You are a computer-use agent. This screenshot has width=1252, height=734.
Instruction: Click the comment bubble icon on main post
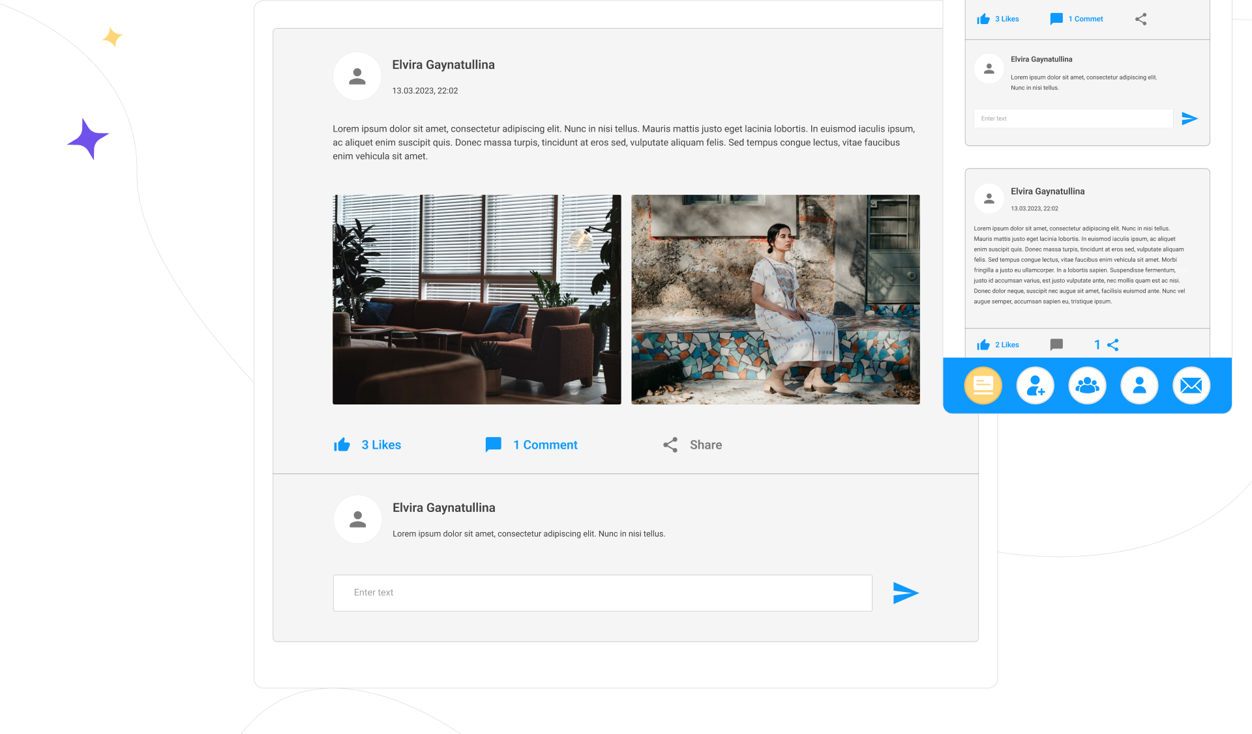(494, 444)
